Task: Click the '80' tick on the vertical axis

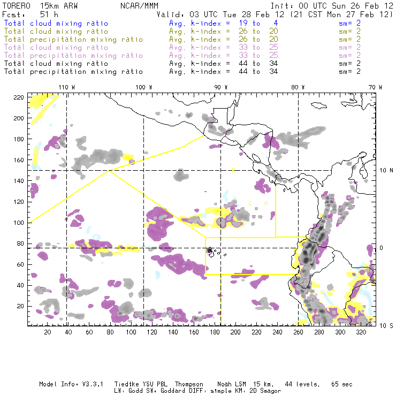Action: click(20, 243)
